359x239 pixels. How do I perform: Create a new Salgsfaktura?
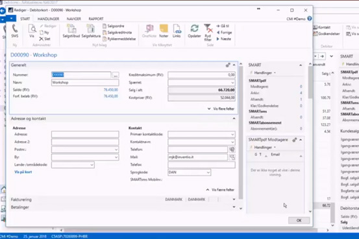(x=91, y=31)
